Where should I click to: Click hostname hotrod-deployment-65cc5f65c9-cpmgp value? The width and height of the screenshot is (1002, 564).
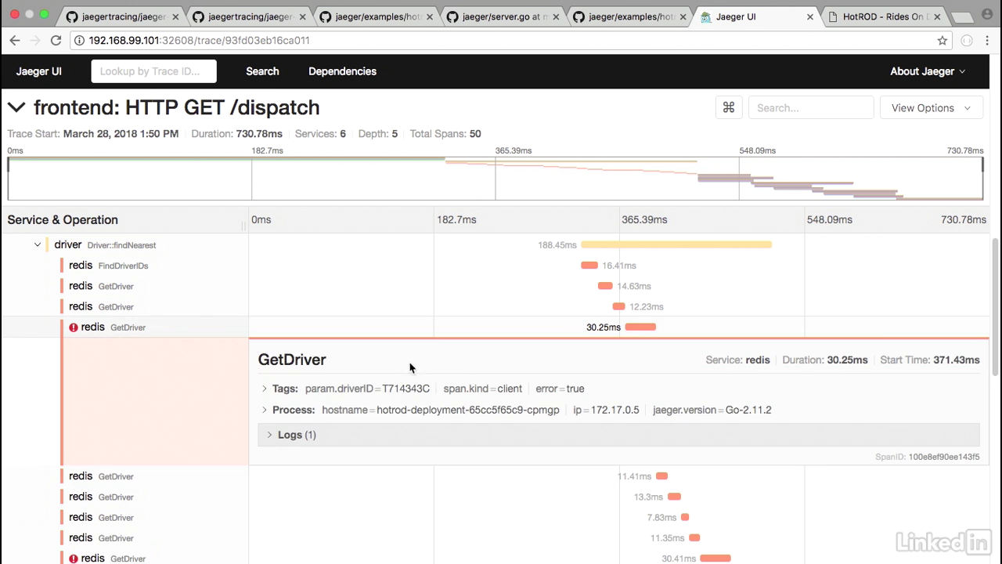468,410
